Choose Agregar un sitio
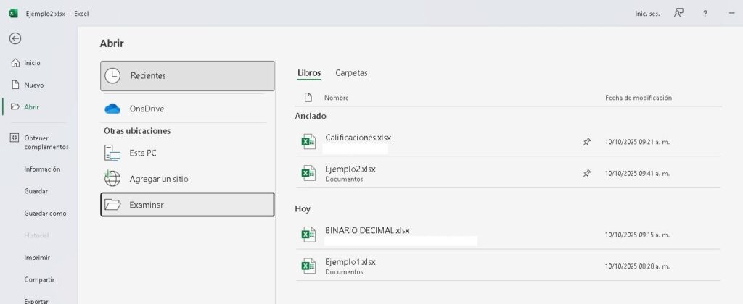743x304 pixels. tap(187, 180)
